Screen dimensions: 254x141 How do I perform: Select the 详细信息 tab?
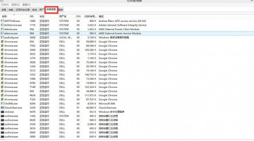[x=51, y=9]
